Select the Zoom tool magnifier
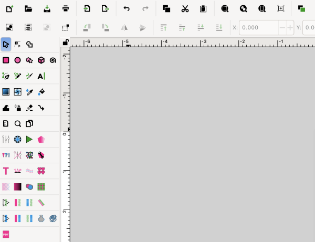Screen dimensions: 315x242 click(18, 124)
